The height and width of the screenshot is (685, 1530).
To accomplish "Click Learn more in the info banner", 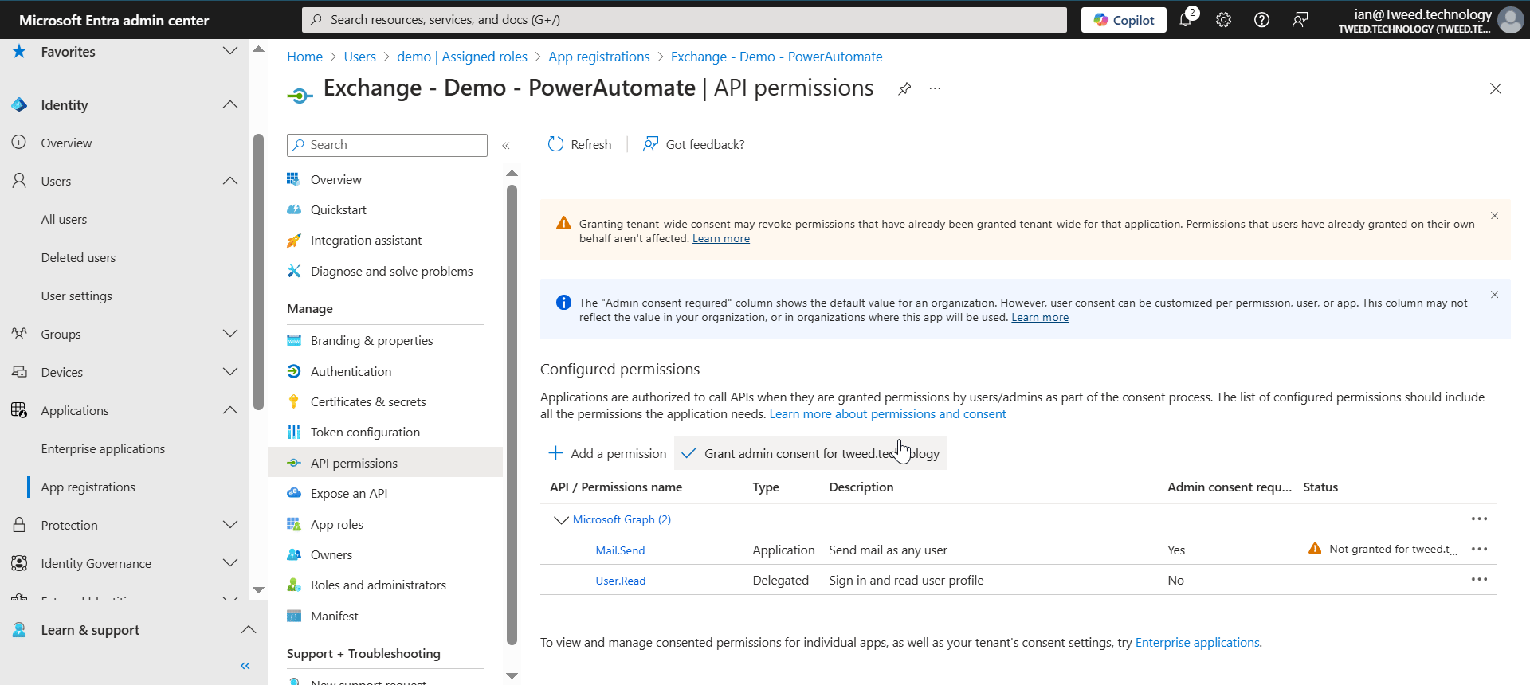I will [x=1040, y=318].
